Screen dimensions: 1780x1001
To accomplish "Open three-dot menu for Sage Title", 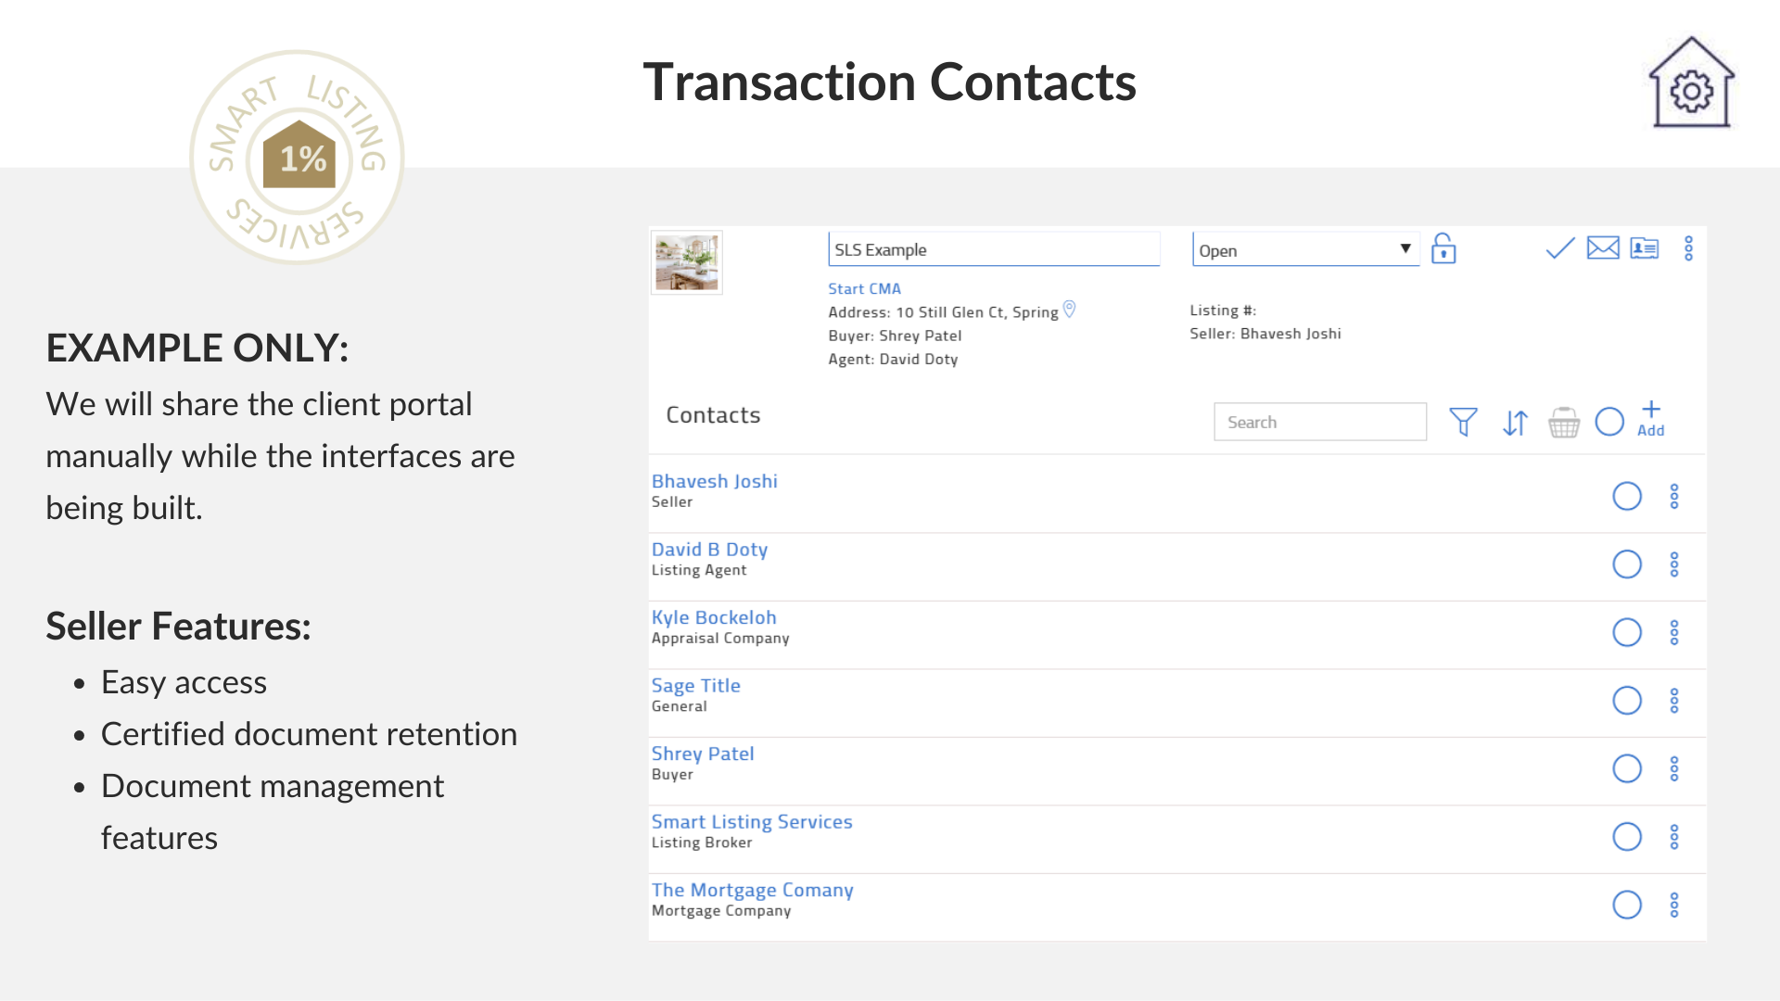I will pyautogui.click(x=1674, y=701).
